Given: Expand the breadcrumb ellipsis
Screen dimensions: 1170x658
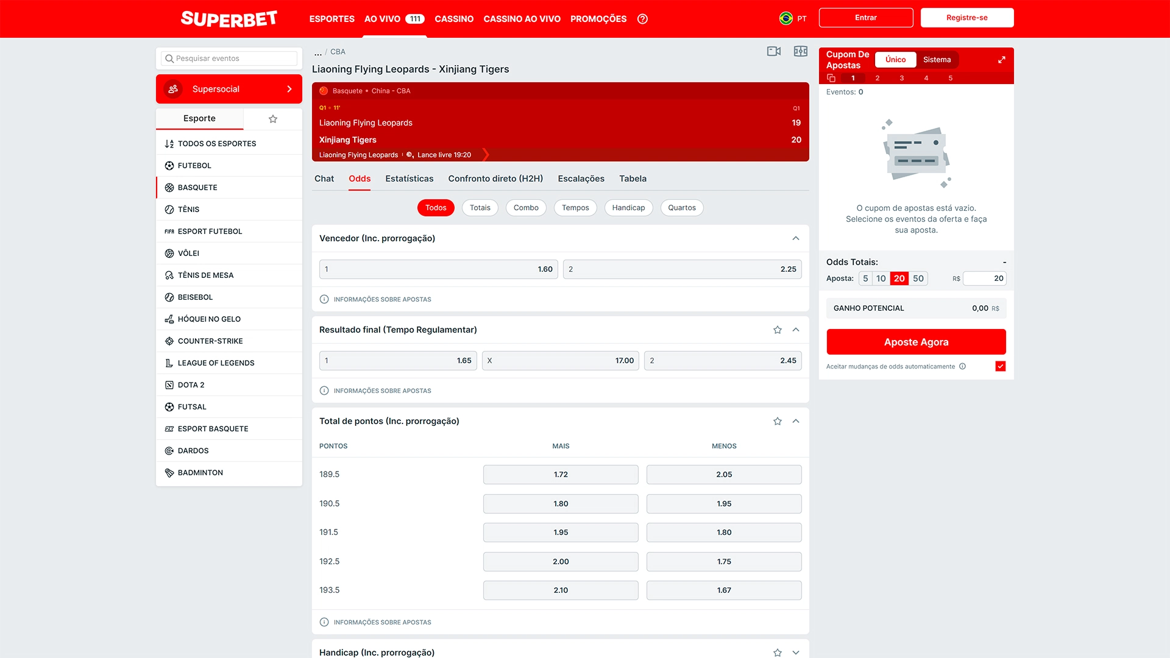Looking at the screenshot, I should point(317,52).
